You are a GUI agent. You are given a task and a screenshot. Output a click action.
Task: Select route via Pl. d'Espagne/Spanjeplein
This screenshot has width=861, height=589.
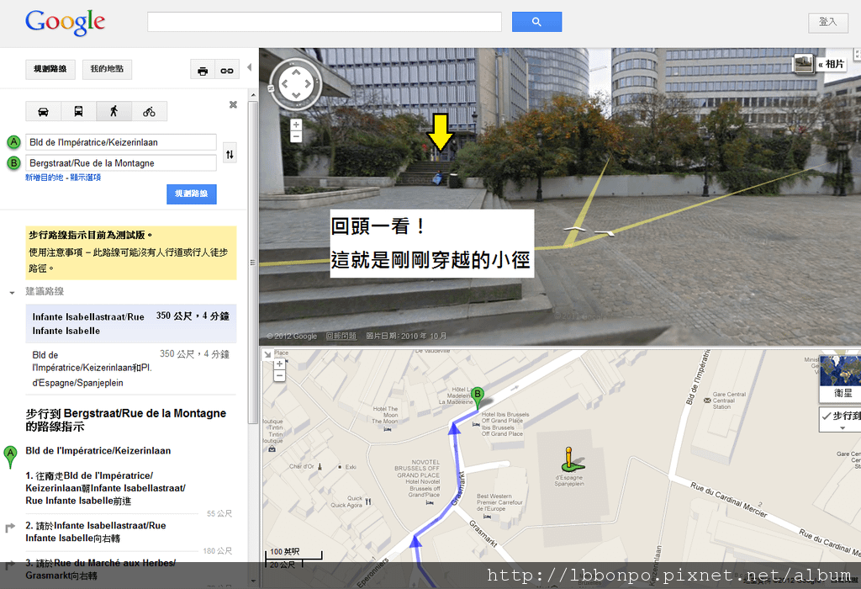click(x=130, y=369)
